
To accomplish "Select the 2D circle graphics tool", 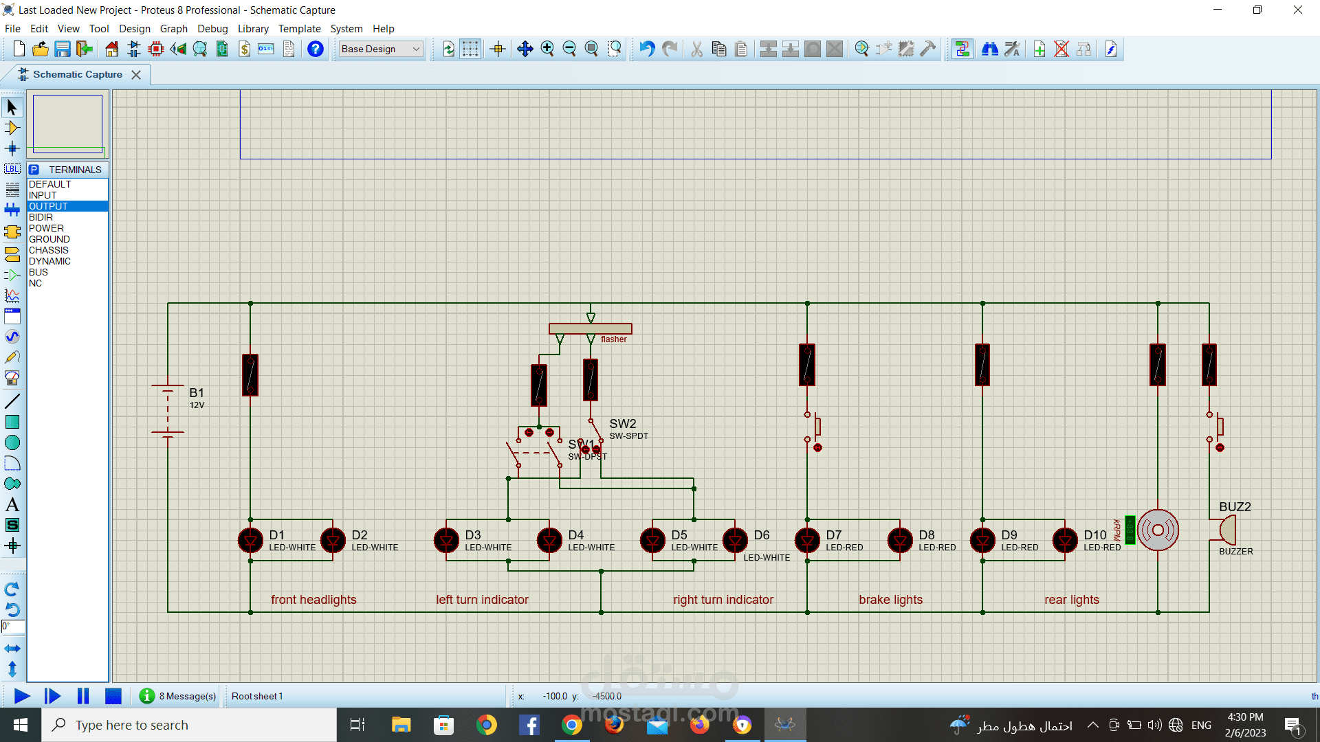I will click(x=12, y=443).
